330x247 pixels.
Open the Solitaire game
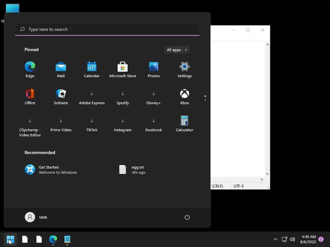coord(61,97)
